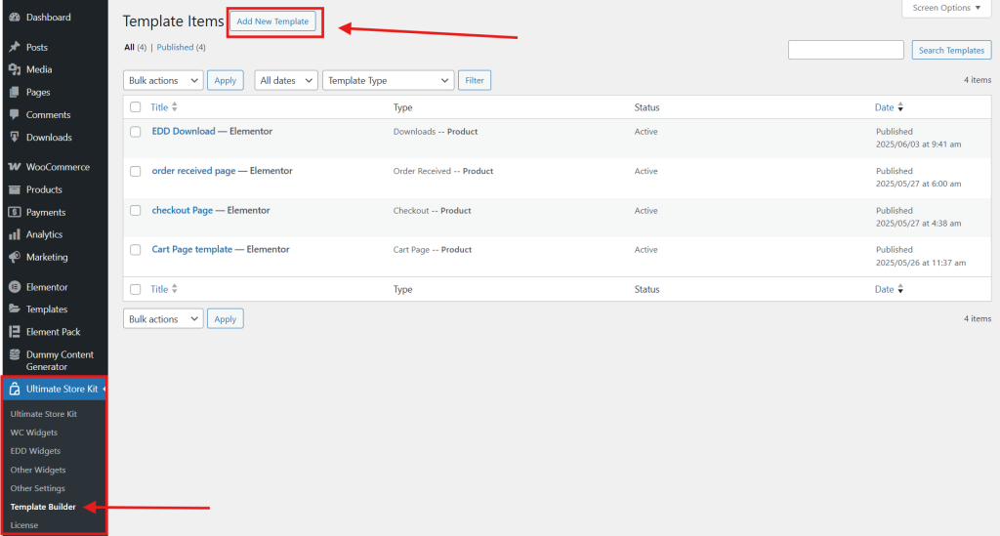Open the Template Type dropdown

click(x=389, y=80)
